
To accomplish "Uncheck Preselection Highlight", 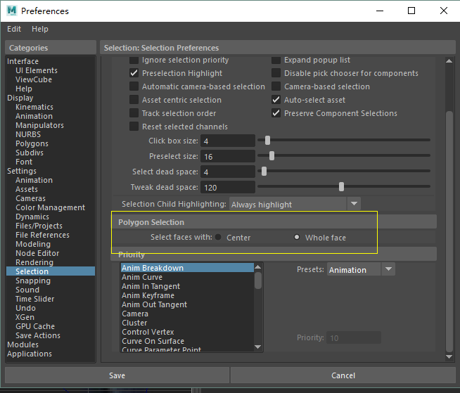I will click(x=134, y=73).
